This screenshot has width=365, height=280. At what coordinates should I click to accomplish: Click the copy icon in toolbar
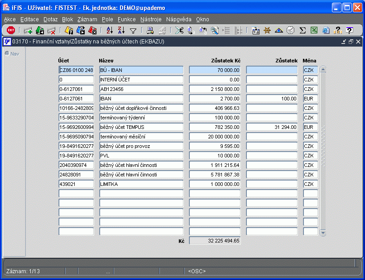pyautogui.click(x=191, y=30)
